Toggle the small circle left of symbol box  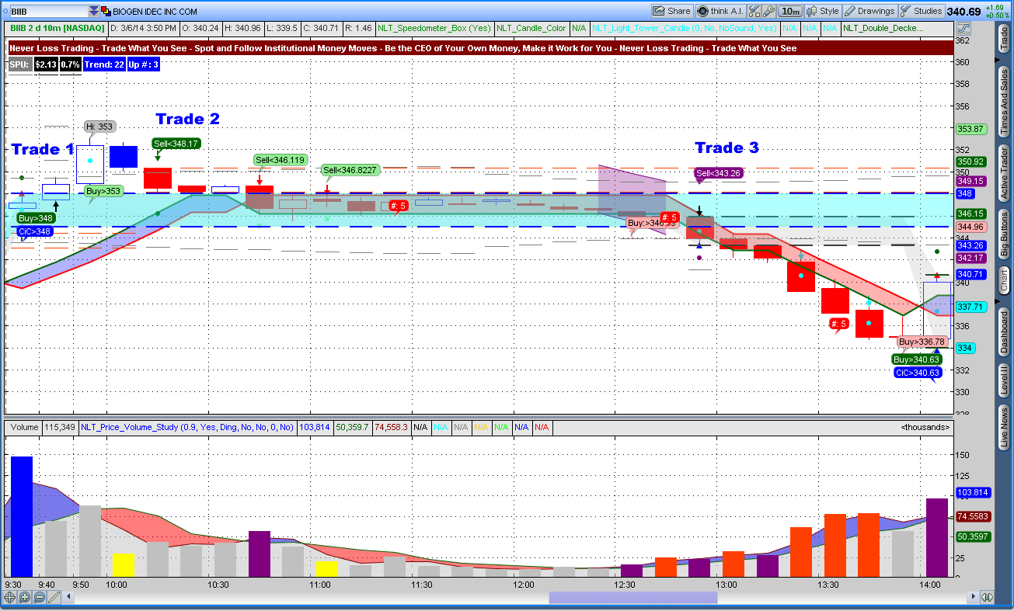pos(5,12)
